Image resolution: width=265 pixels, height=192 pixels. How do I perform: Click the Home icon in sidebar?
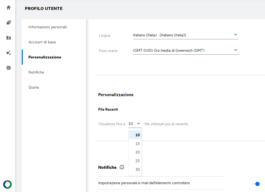pos(9,8)
